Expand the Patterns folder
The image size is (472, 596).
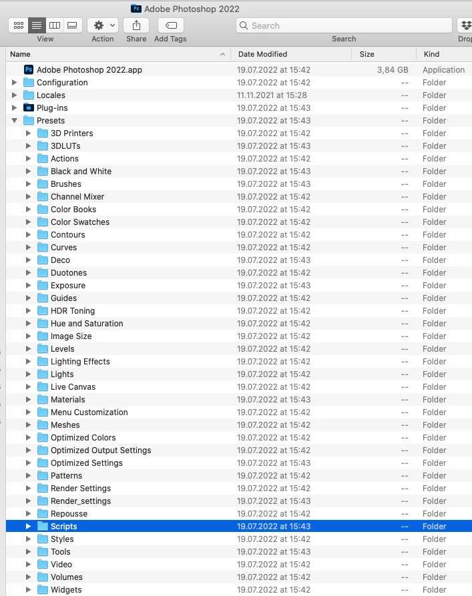[x=28, y=475]
